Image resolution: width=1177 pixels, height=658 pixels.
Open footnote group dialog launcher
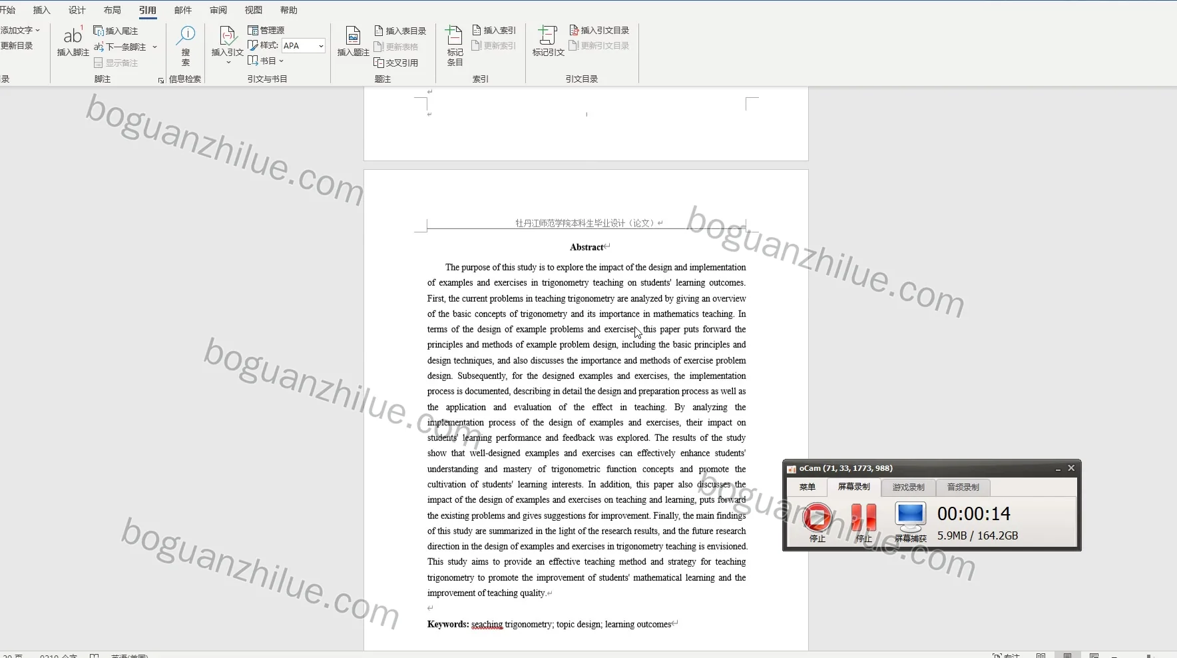pos(161,81)
